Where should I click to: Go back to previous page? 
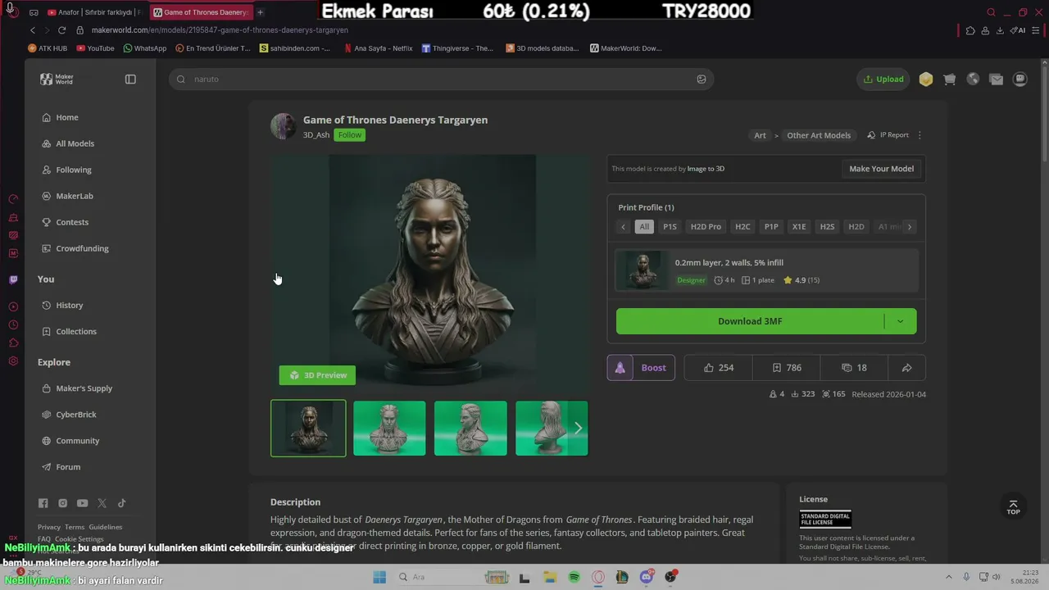[33, 30]
